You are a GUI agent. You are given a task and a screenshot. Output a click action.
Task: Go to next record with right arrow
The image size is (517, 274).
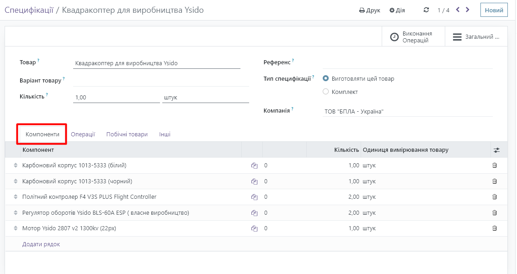click(468, 10)
